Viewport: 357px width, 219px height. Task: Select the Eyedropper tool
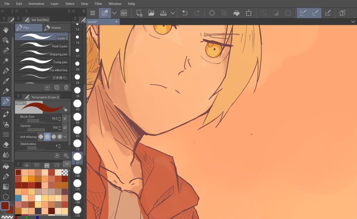pos(6,81)
